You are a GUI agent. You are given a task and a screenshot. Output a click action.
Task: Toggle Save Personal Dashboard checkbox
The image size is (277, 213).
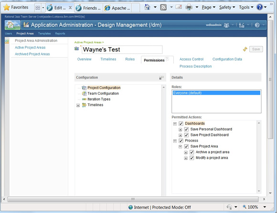(186, 130)
